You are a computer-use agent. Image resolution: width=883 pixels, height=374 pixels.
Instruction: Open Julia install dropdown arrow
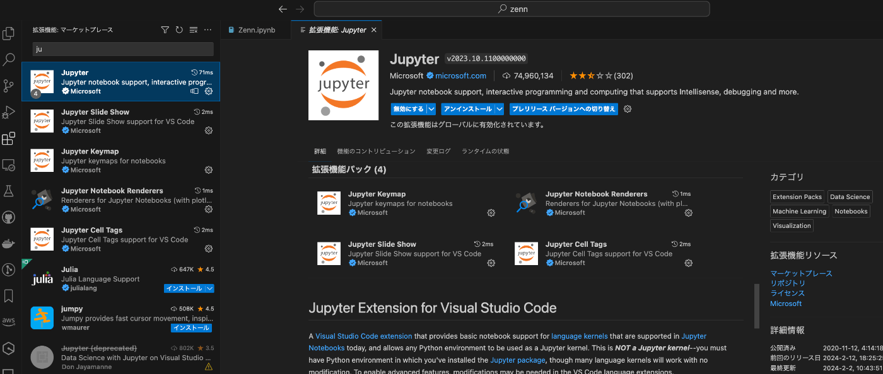pyautogui.click(x=210, y=288)
